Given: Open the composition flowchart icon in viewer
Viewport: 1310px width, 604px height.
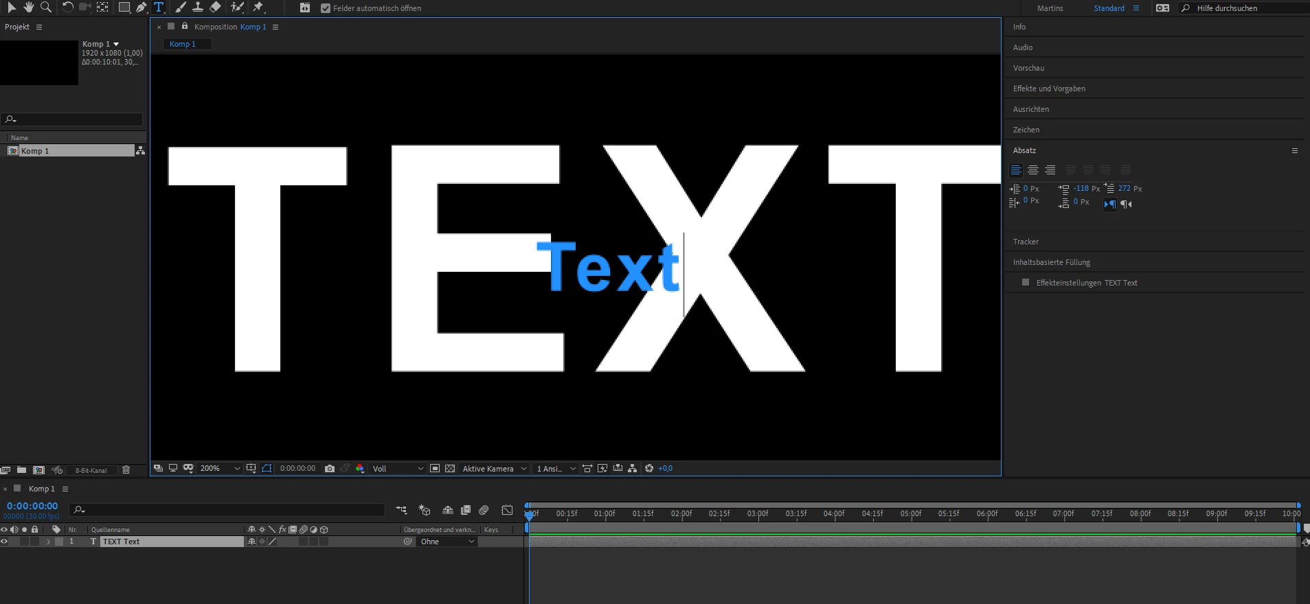Looking at the screenshot, I should 633,468.
